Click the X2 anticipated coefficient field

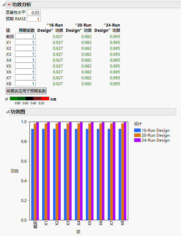(x=26, y=48)
